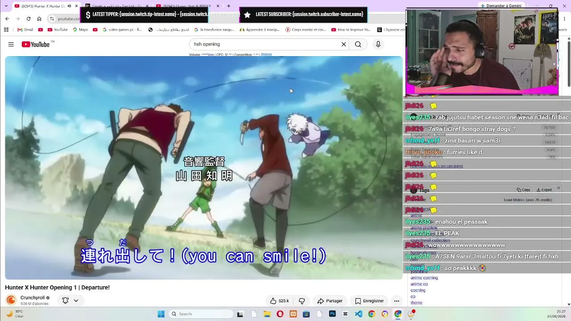The image size is (571, 321).
Task: Open the 'Corps mental et cor...' bookmark
Action: 306,30
